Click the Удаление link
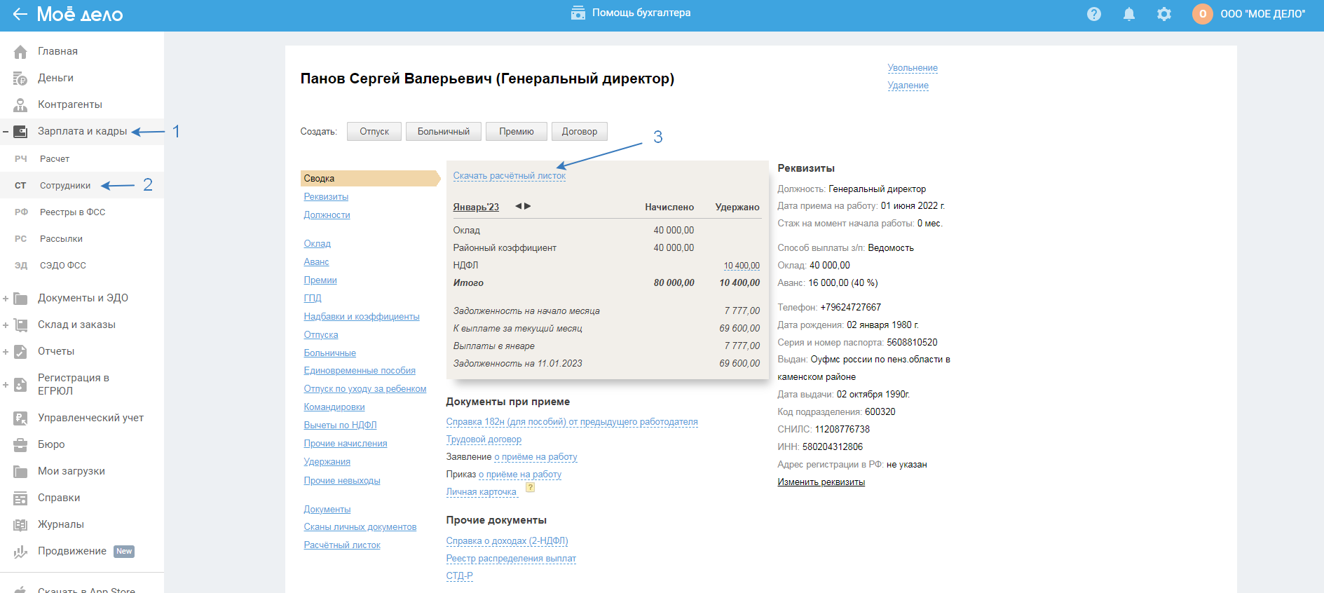The width and height of the screenshot is (1324, 593). coord(908,86)
